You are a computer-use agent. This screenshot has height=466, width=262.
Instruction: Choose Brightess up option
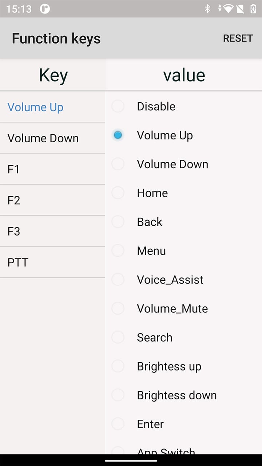tap(183, 366)
